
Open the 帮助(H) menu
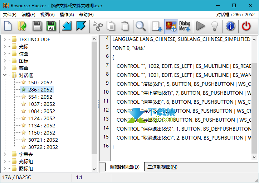[x=86, y=15]
